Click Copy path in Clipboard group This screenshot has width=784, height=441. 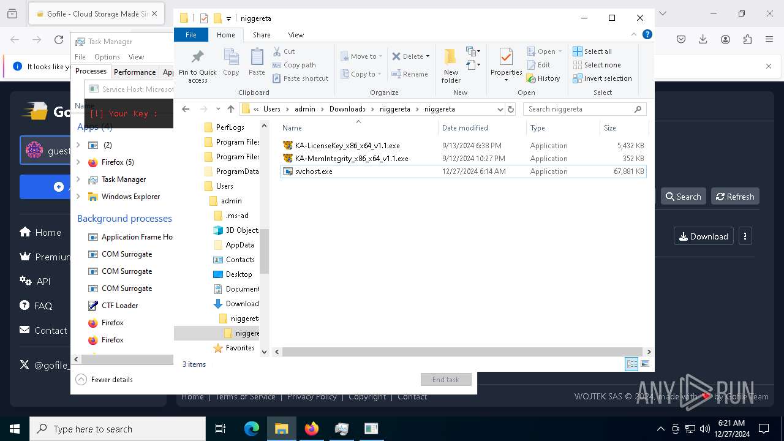pos(294,65)
